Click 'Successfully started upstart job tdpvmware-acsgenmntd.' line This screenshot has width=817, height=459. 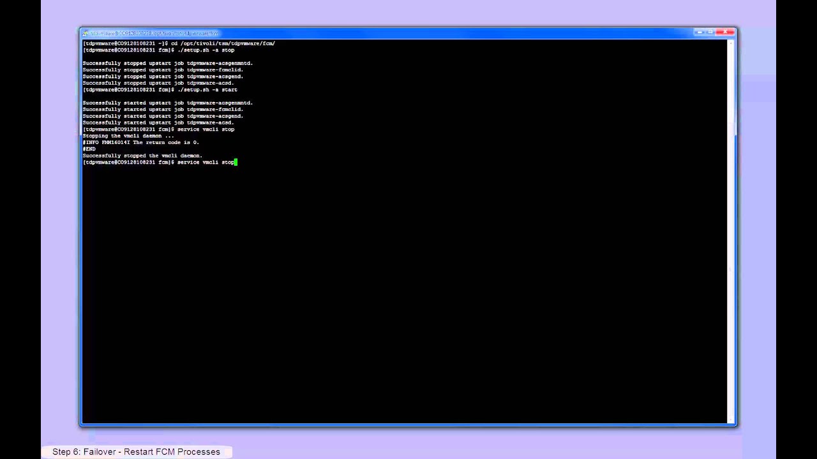(x=167, y=103)
